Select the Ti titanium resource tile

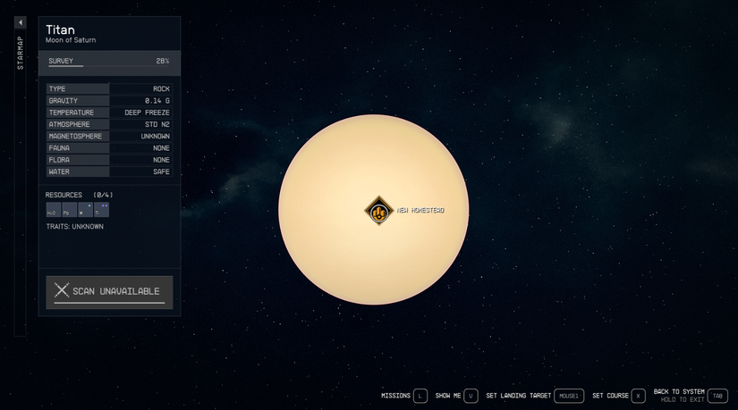pos(101,211)
